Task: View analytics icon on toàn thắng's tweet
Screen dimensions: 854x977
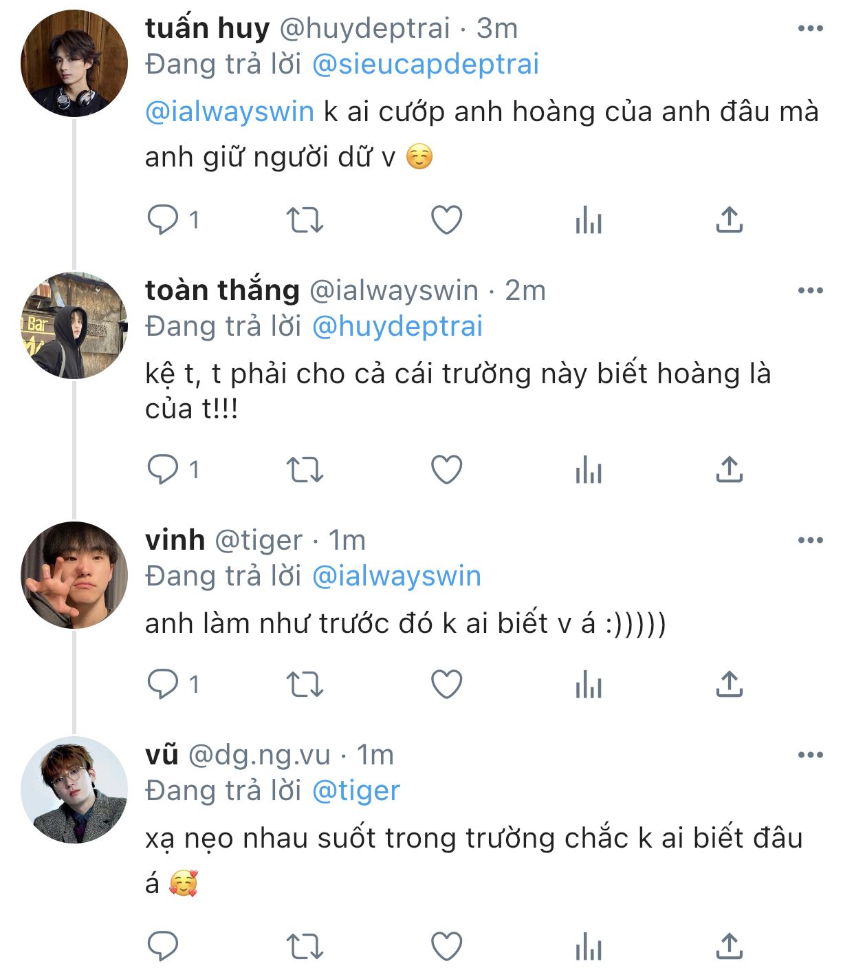Action: tap(589, 471)
